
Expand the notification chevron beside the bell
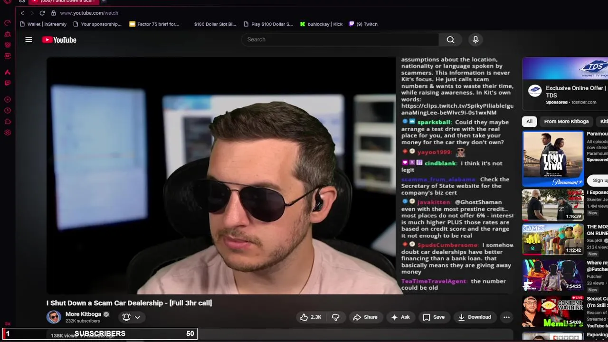click(137, 317)
